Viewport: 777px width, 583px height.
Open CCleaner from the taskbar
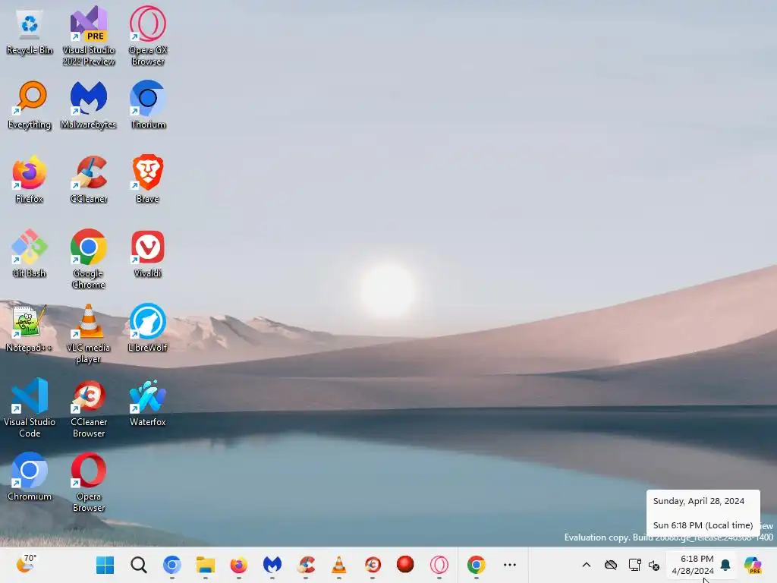click(x=306, y=565)
